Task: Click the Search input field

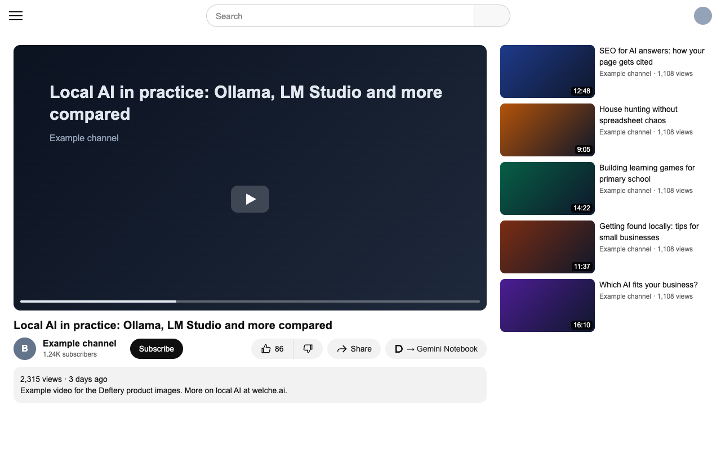Action: point(340,16)
